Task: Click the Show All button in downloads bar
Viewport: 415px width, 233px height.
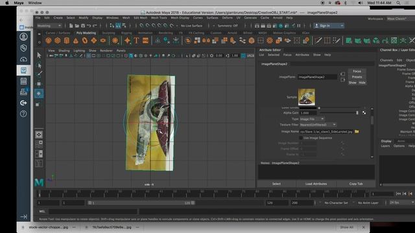Action: tap(346, 227)
